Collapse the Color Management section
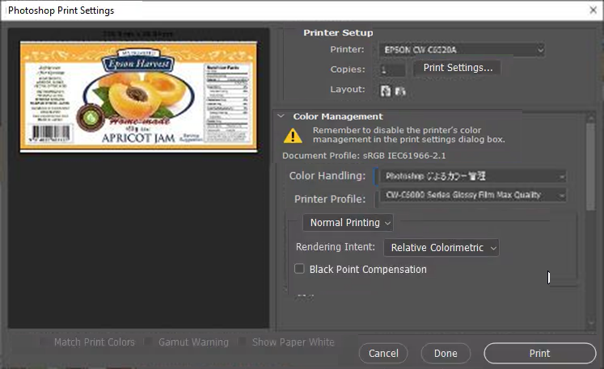This screenshot has height=369, width=604. click(281, 116)
